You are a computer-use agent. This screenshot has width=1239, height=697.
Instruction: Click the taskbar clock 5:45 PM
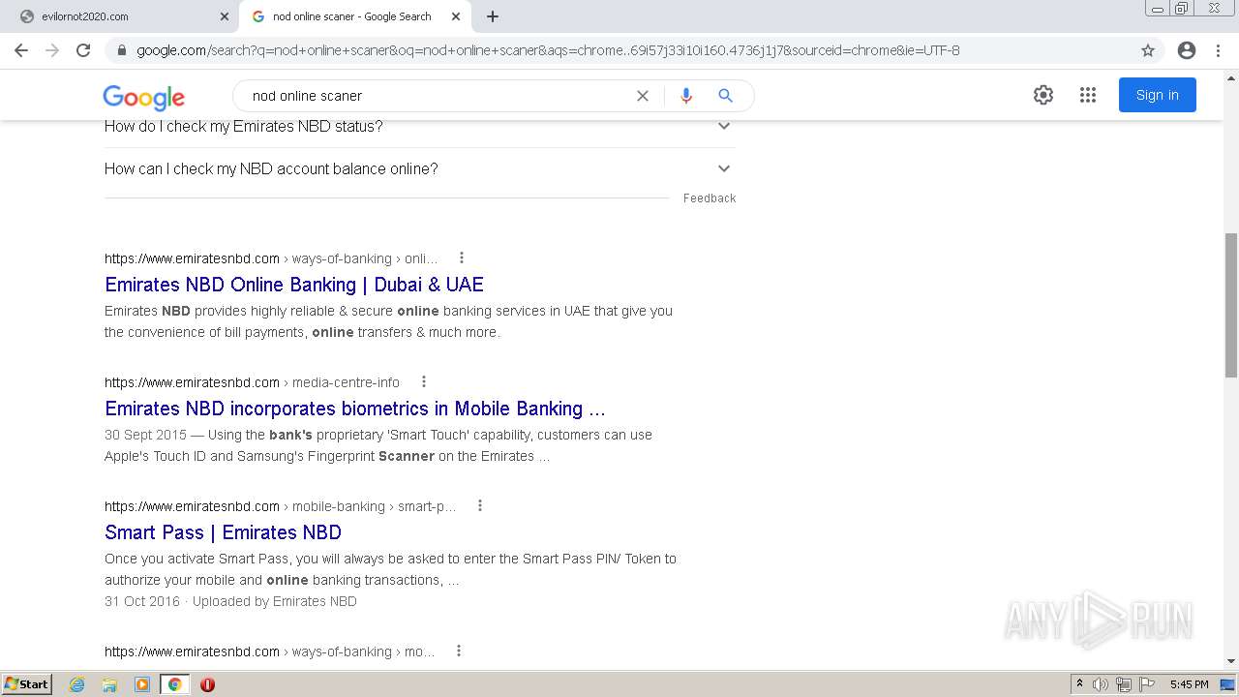click(x=1189, y=684)
